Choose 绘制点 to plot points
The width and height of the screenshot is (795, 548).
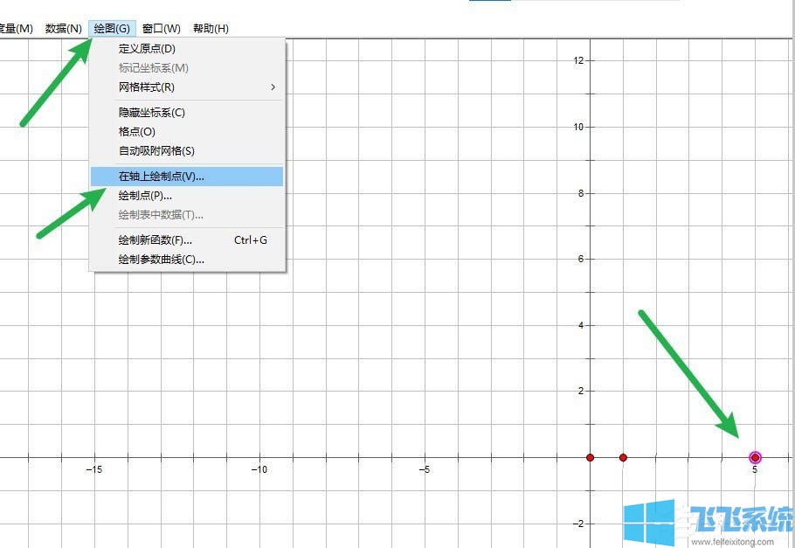click(143, 195)
